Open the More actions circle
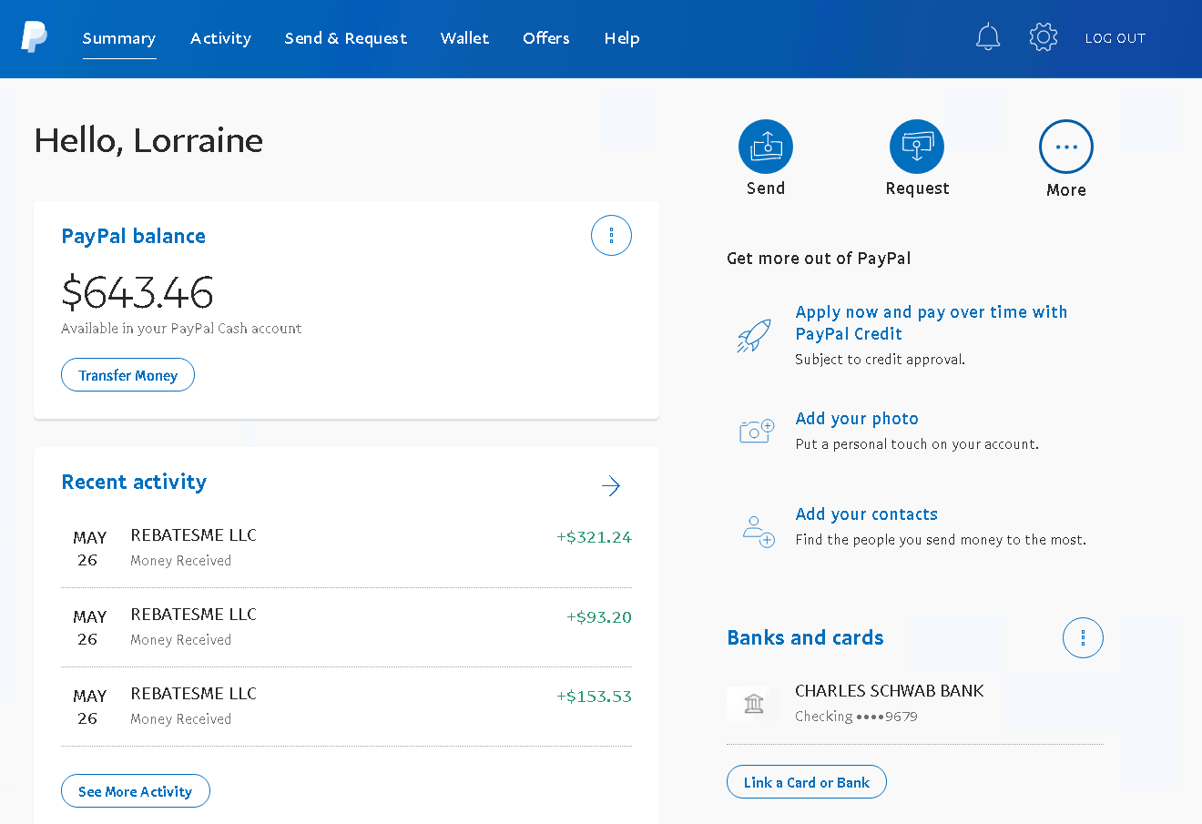The width and height of the screenshot is (1202, 824). (x=1066, y=147)
